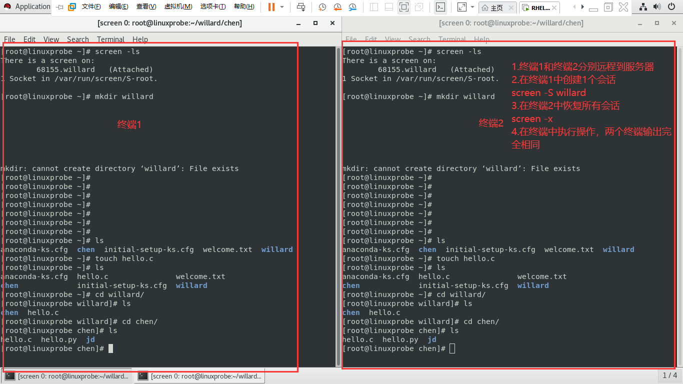Click the left terminal title bar
Screen dimensions: 683x384
[170, 23]
